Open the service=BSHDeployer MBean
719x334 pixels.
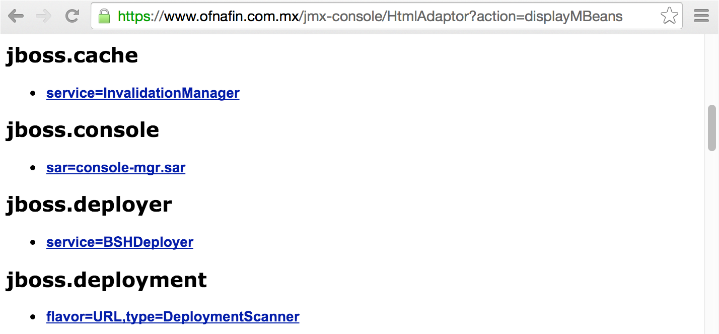click(x=119, y=242)
